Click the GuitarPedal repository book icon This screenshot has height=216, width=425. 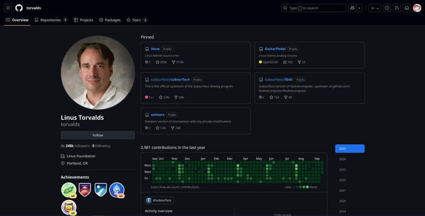[x=261, y=49]
